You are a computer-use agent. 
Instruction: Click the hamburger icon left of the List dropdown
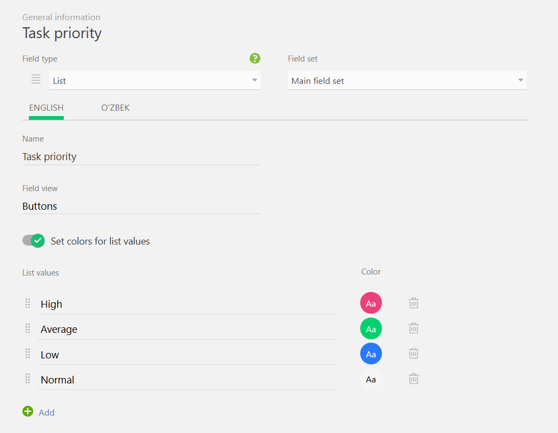(35, 79)
